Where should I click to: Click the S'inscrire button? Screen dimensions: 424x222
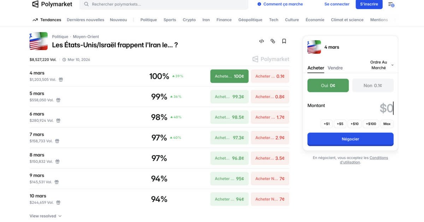[369, 4]
